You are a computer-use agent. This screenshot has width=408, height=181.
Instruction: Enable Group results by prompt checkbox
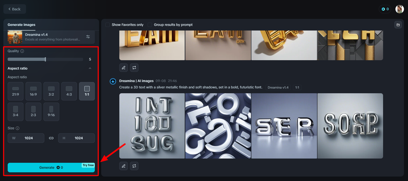[150, 24]
